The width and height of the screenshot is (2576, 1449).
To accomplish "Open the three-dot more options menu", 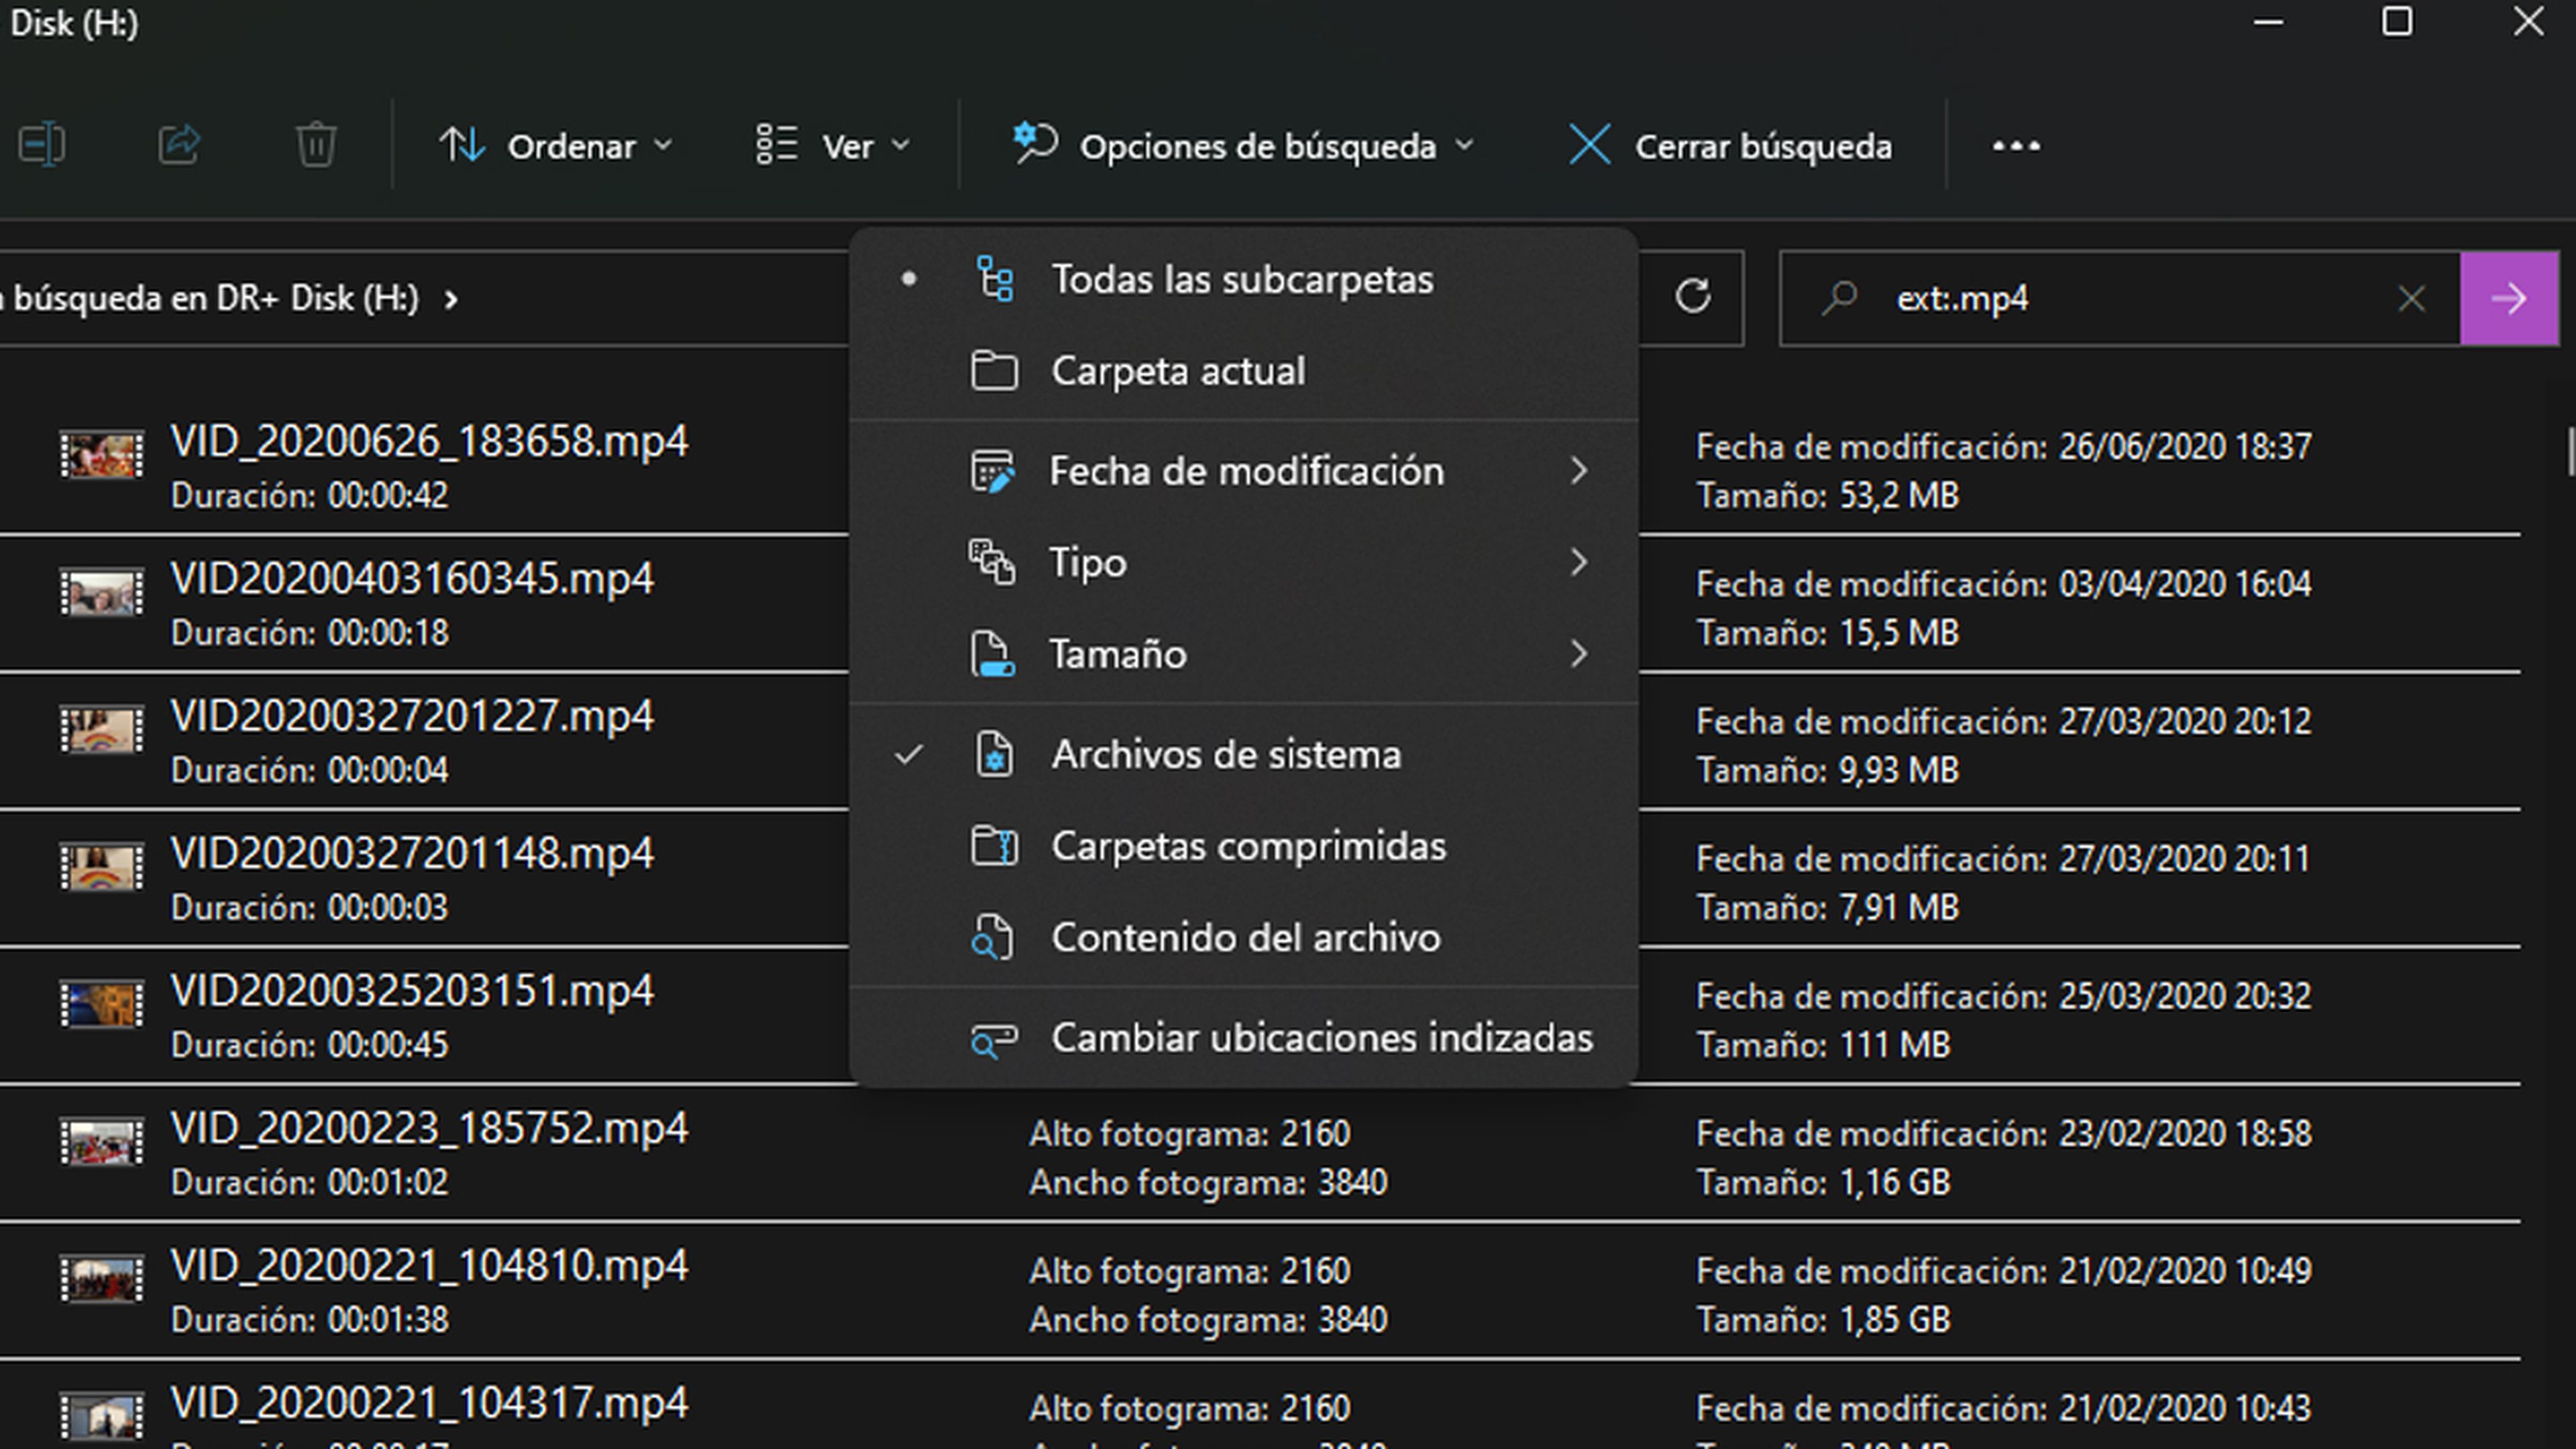I will pyautogui.click(x=2015, y=146).
